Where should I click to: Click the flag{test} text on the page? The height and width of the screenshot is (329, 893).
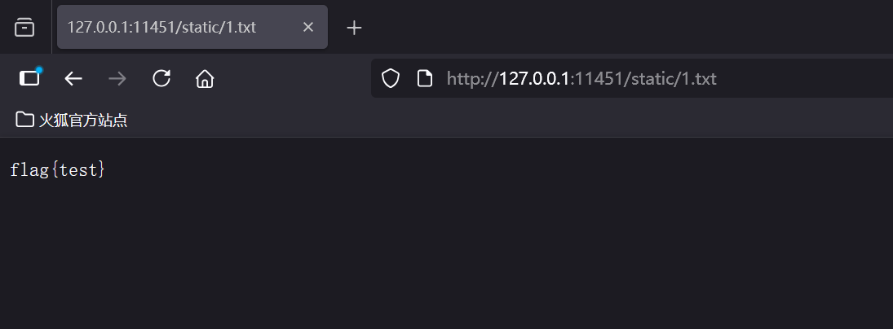point(57,170)
